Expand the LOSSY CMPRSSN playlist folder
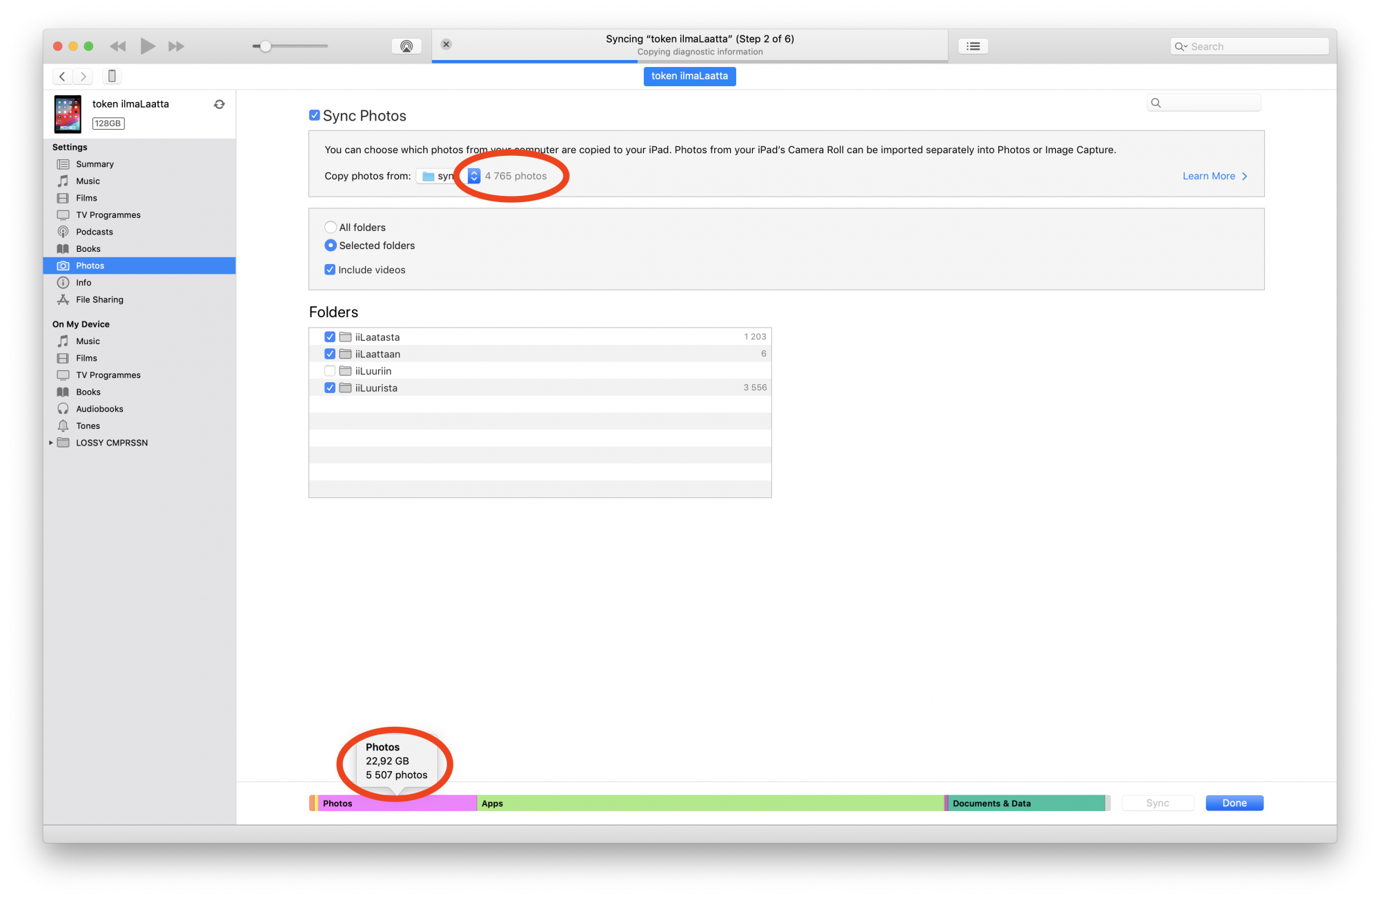1380x900 pixels. click(51, 443)
